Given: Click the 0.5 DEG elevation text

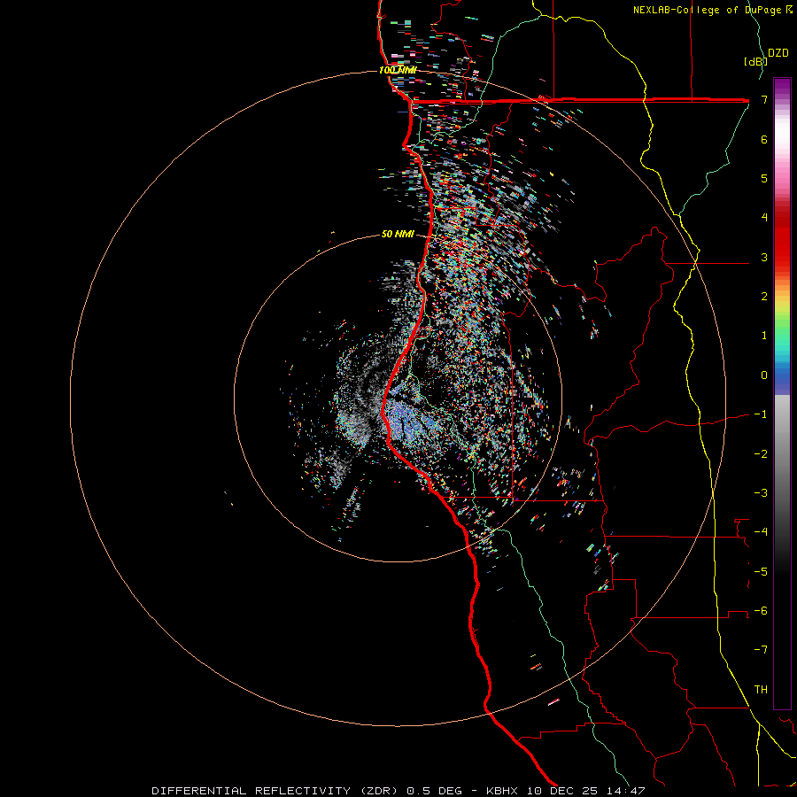Looking at the screenshot, I should tap(435, 791).
